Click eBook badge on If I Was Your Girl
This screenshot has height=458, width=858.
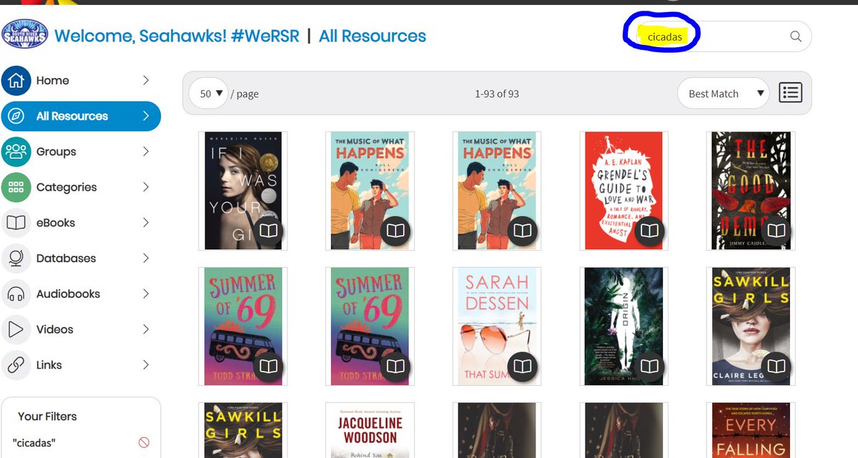pos(268,232)
